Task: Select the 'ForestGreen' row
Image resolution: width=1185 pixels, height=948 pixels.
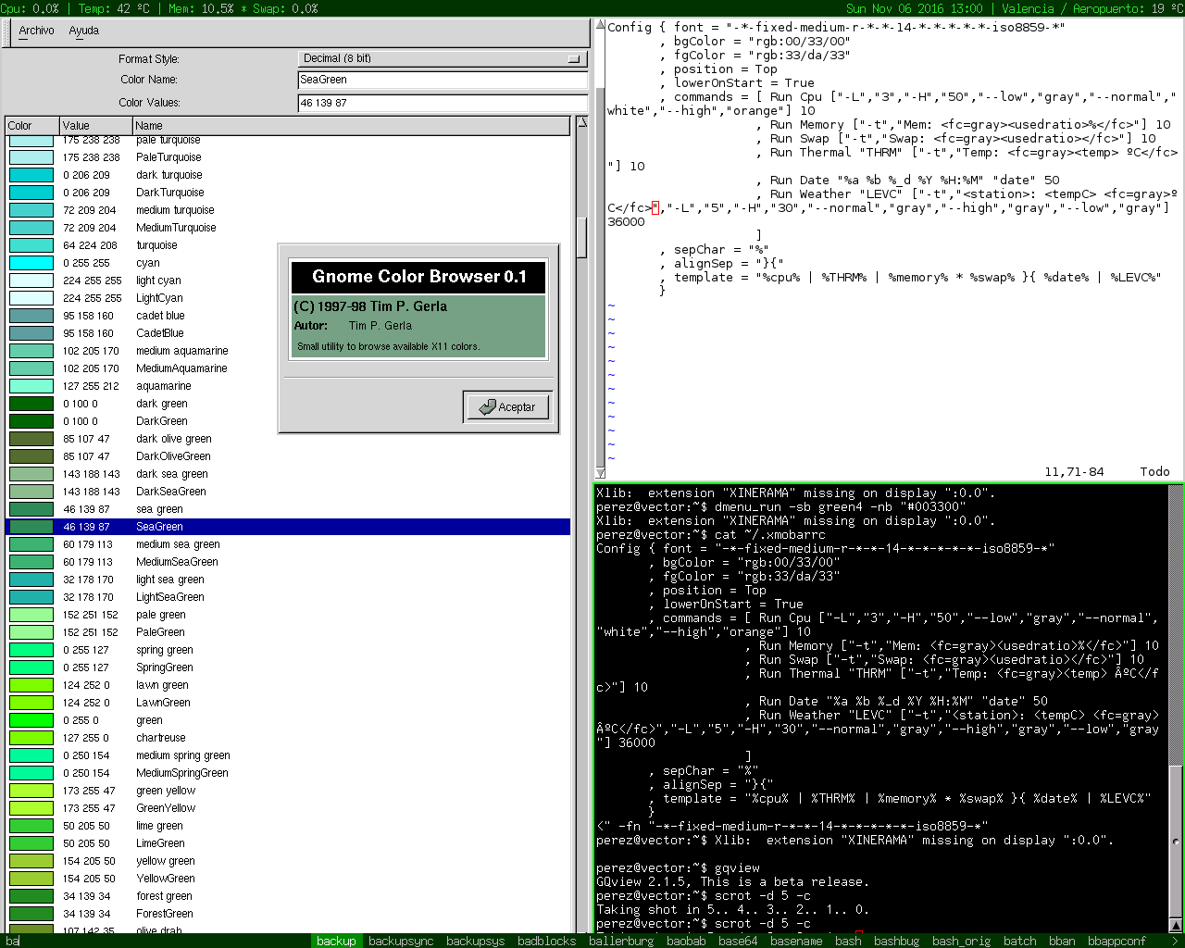Action: [x=288, y=914]
